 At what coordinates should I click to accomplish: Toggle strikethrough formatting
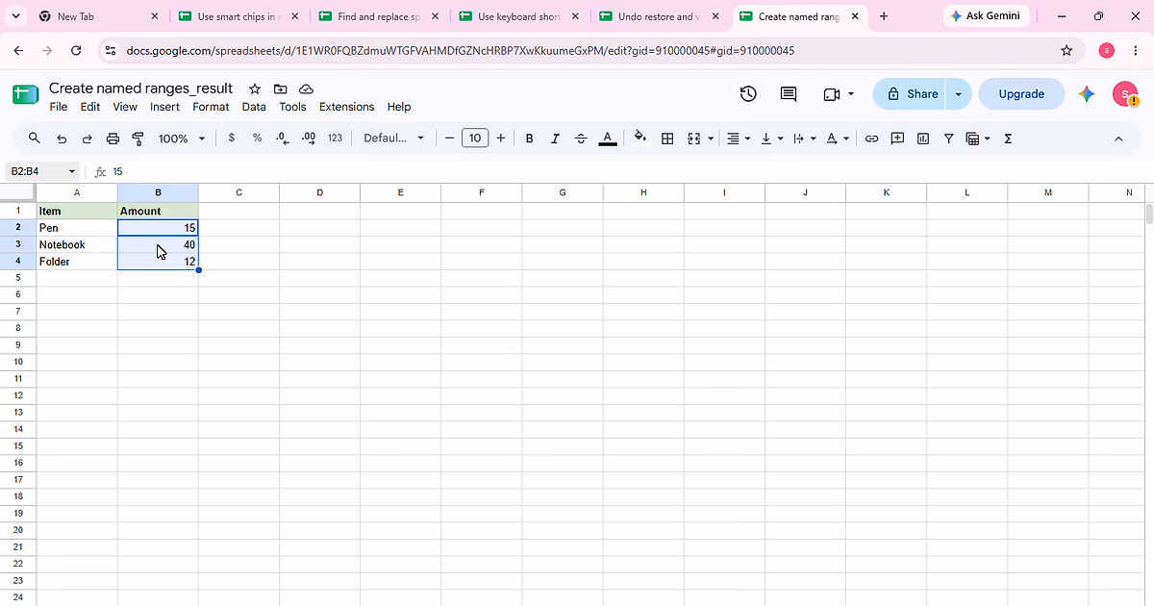[x=581, y=139]
